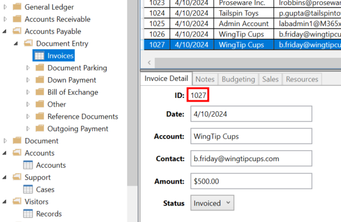Open the Resources tab
Image resolution: width=341 pixels, height=222 pixels.
302,79
